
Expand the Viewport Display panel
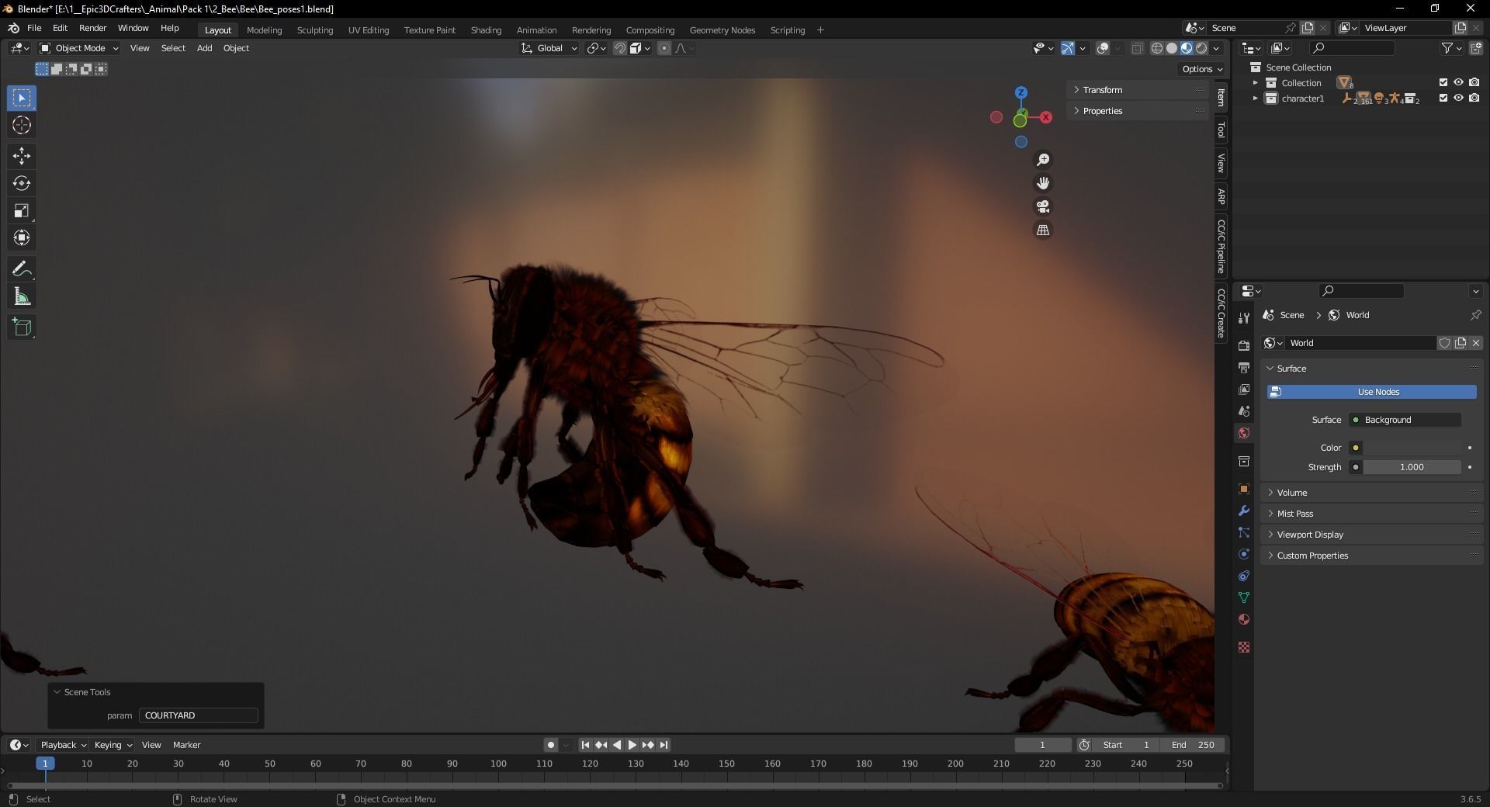(x=1371, y=535)
